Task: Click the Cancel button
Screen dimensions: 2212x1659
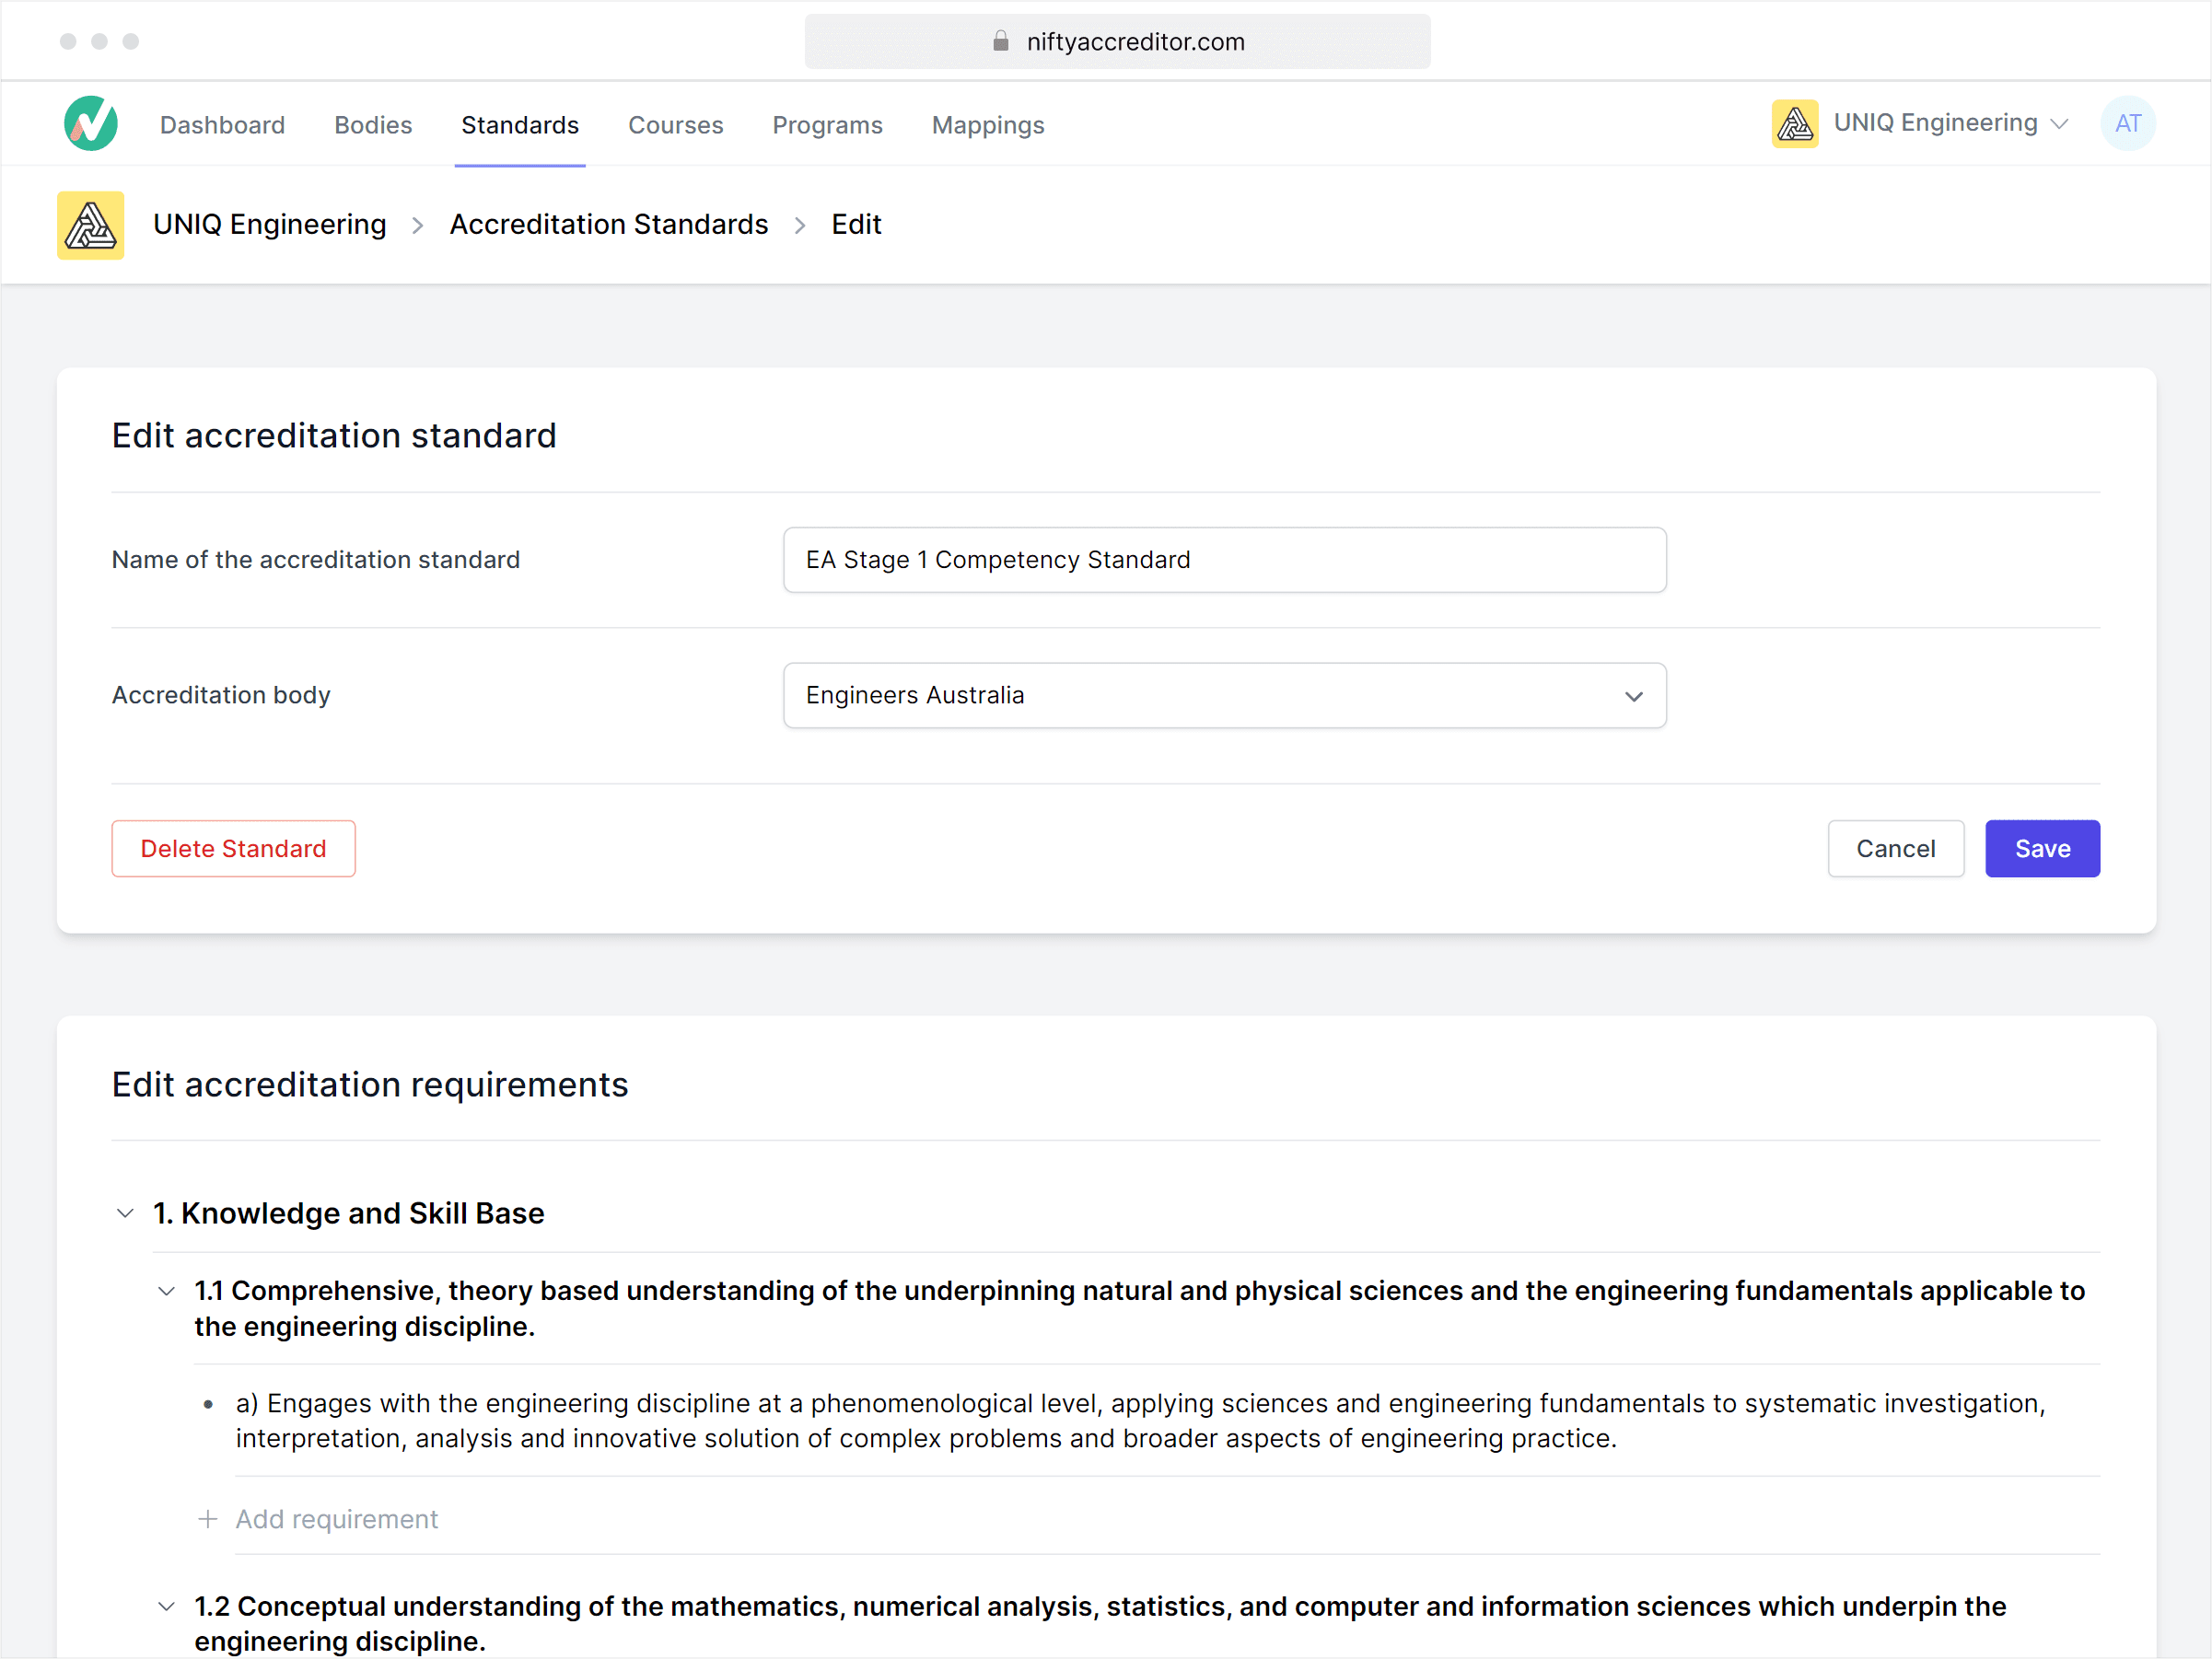Action: [x=1895, y=848]
